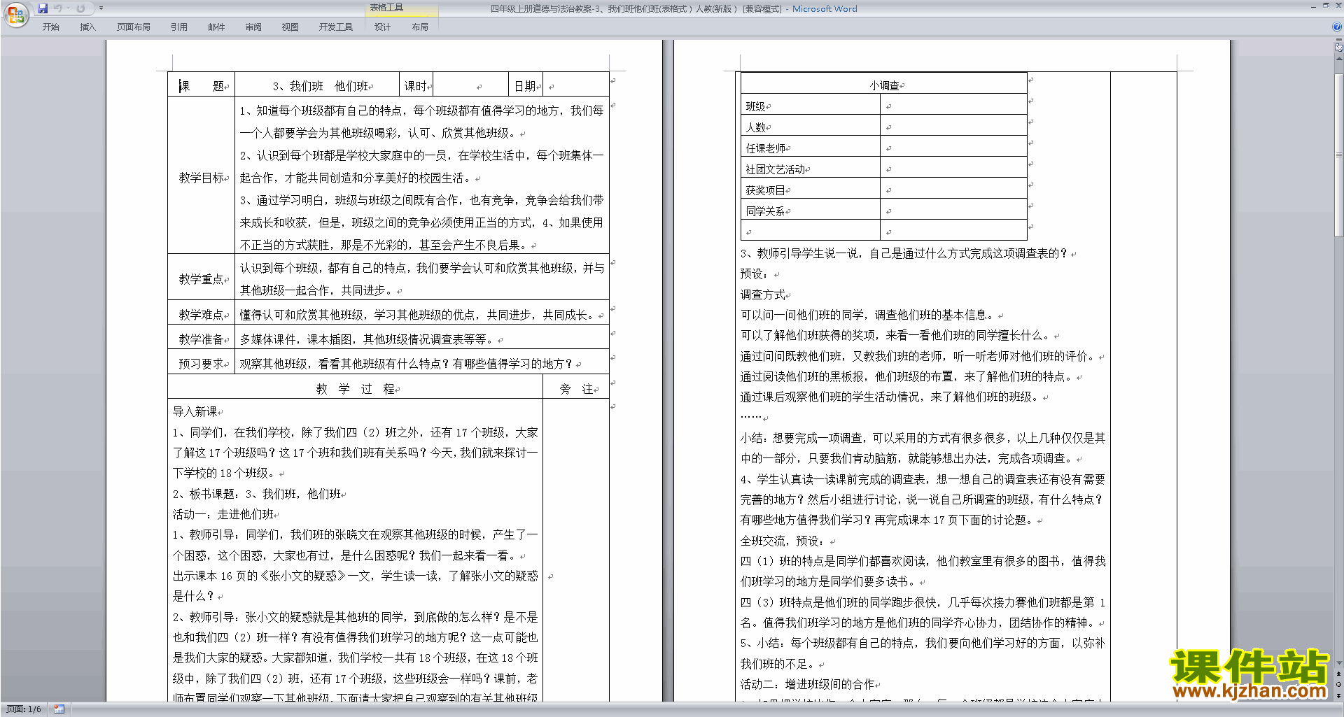Click the 教学难点 row label
Viewport: 1344px width, 717px height.
pos(203,315)
